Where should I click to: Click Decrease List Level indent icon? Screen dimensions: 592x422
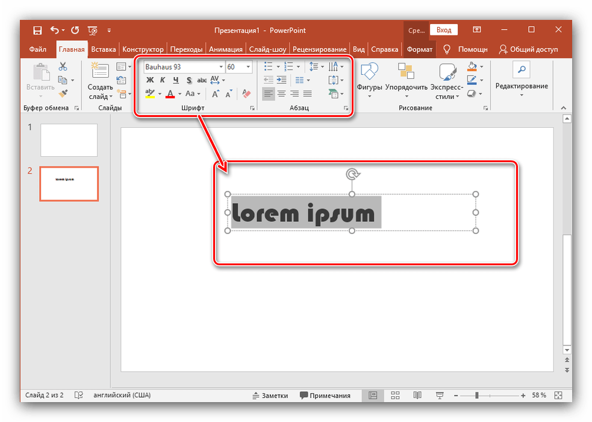269,80
